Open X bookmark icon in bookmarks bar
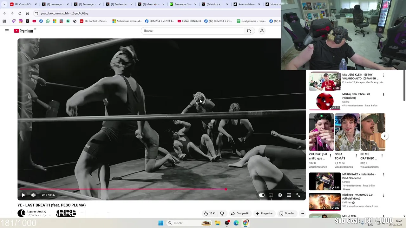This screenshot has width=406, height=228. 27,21
